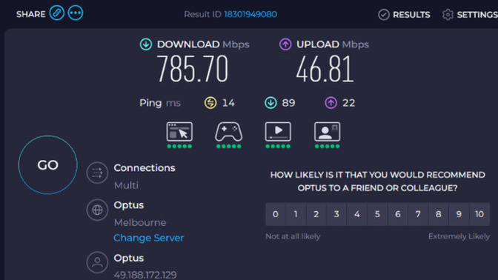The image size is (498, 280).
Task: Select the web browsing experience icon
Action: [179, 131]
